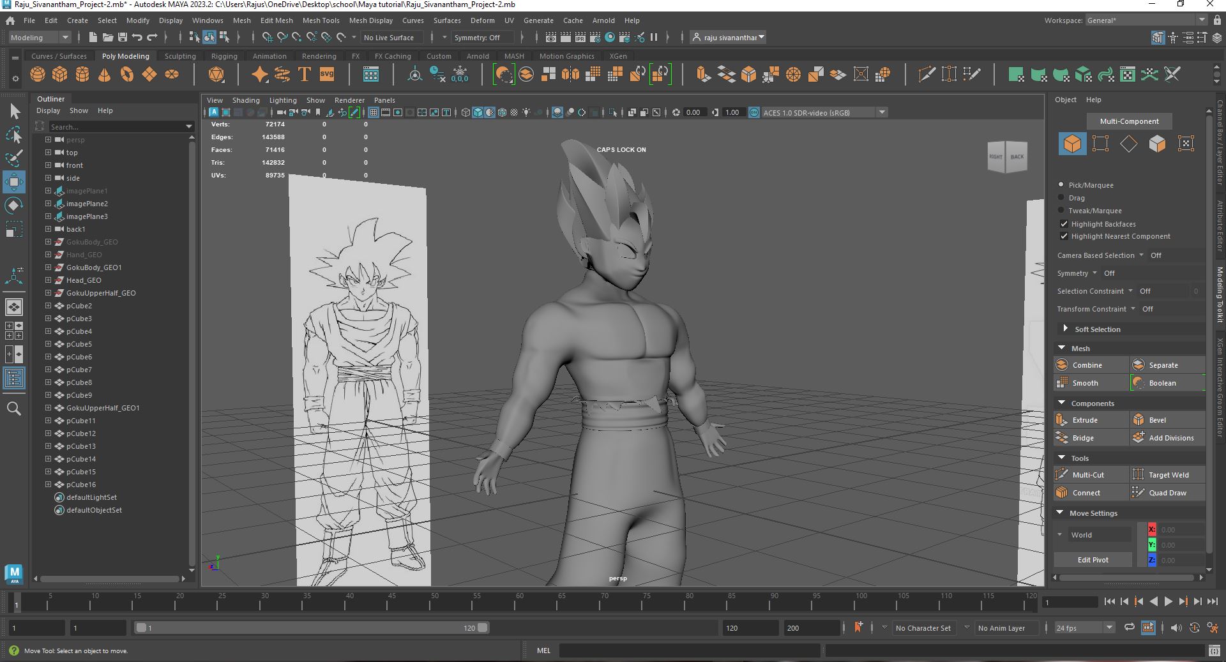Select the Tweak/Marquee radio option
The width and height of the screenshot is (1226, 662).
[1061, 210]
